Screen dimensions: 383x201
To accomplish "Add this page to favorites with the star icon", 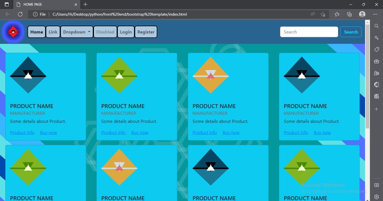I will (323, 14).
